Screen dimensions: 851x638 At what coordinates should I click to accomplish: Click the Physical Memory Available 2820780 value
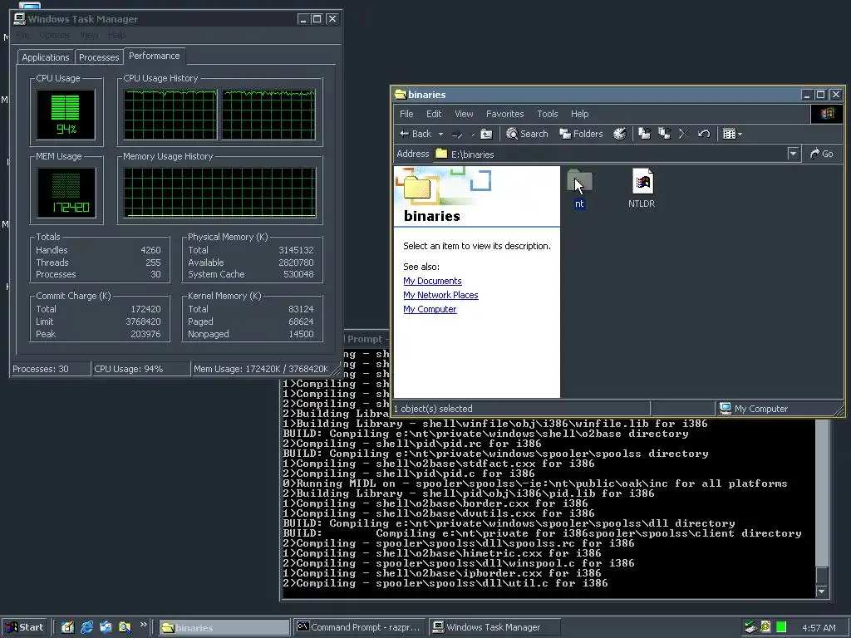pyautogui.click(x=296, y=263)
